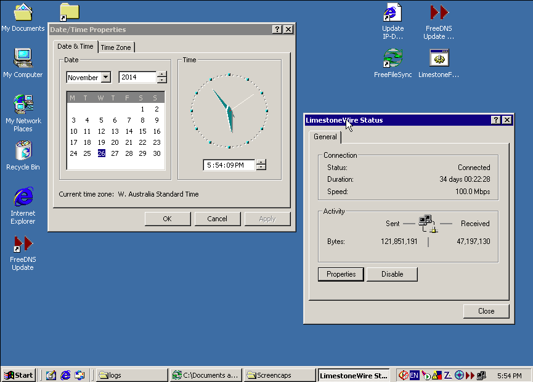Viewport: 533px width, 382px height.
Task: Click the blue globe tray icon
Action: click(x=459, y=375)
